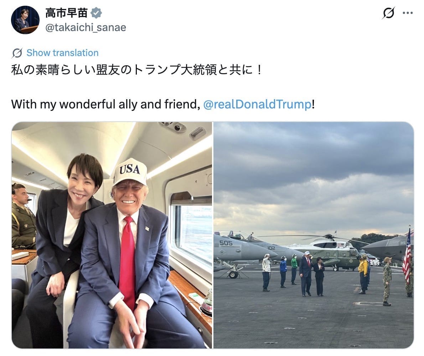
Task: Click the Grok icon beside Show translation
Action: point(17,53)
